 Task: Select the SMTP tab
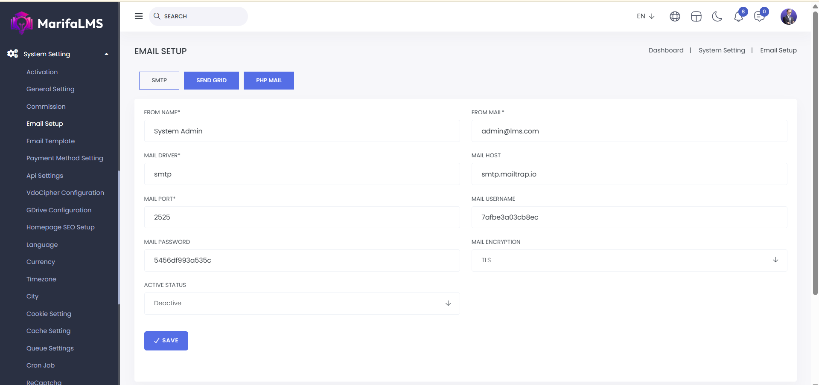[159, 81]
